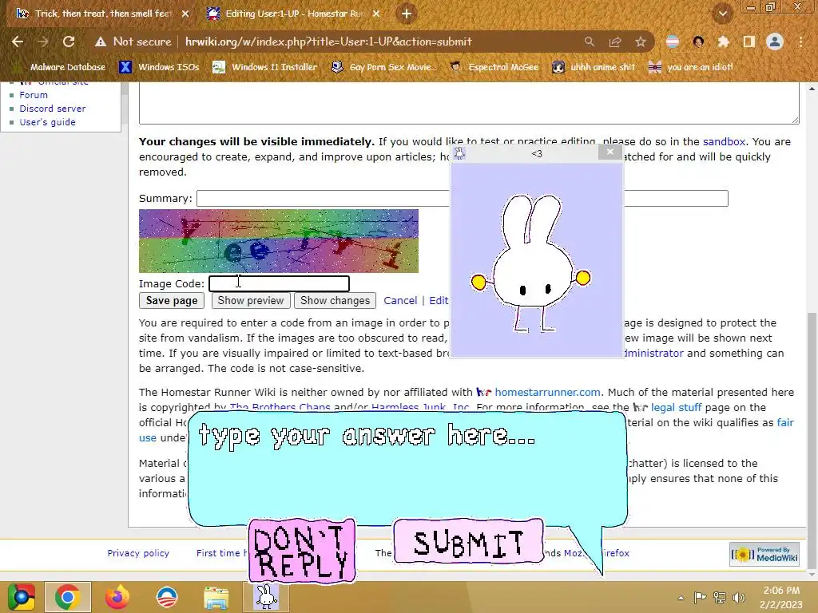Click the share page icon
818x613 pixels.
click(x=615, y=42)
